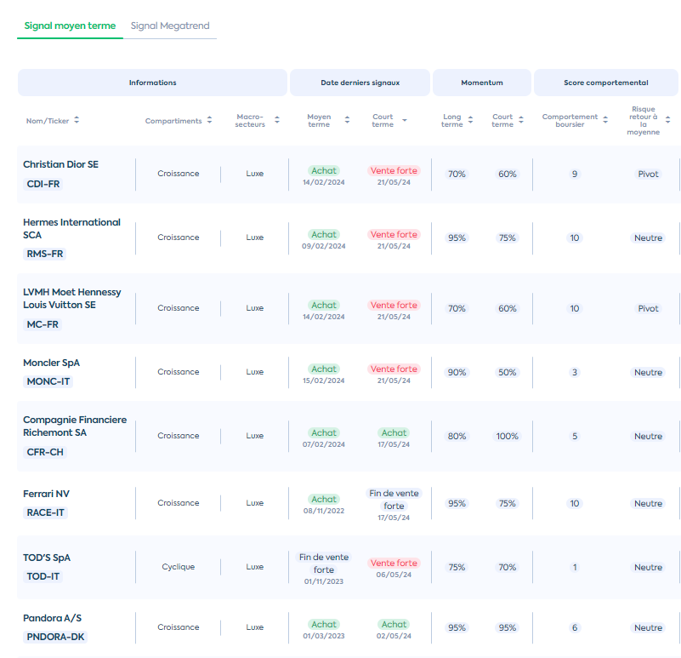Open Hermes International SCA row name
This screenshot has height=658, width=681.
click(71, 229)
